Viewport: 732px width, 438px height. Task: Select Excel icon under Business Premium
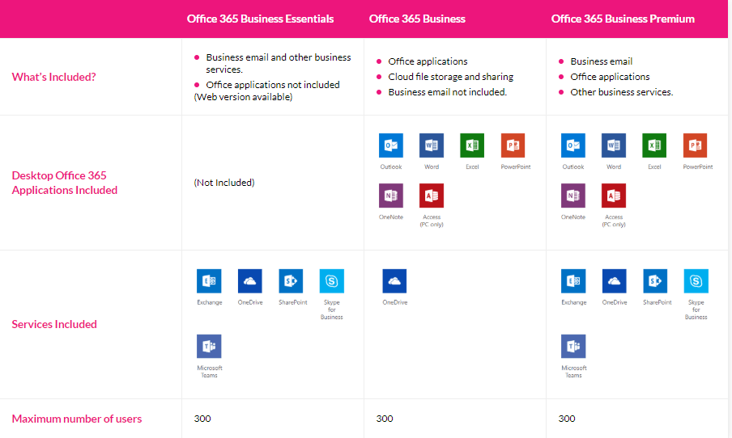pyautogui.click(x=654, y=145)
